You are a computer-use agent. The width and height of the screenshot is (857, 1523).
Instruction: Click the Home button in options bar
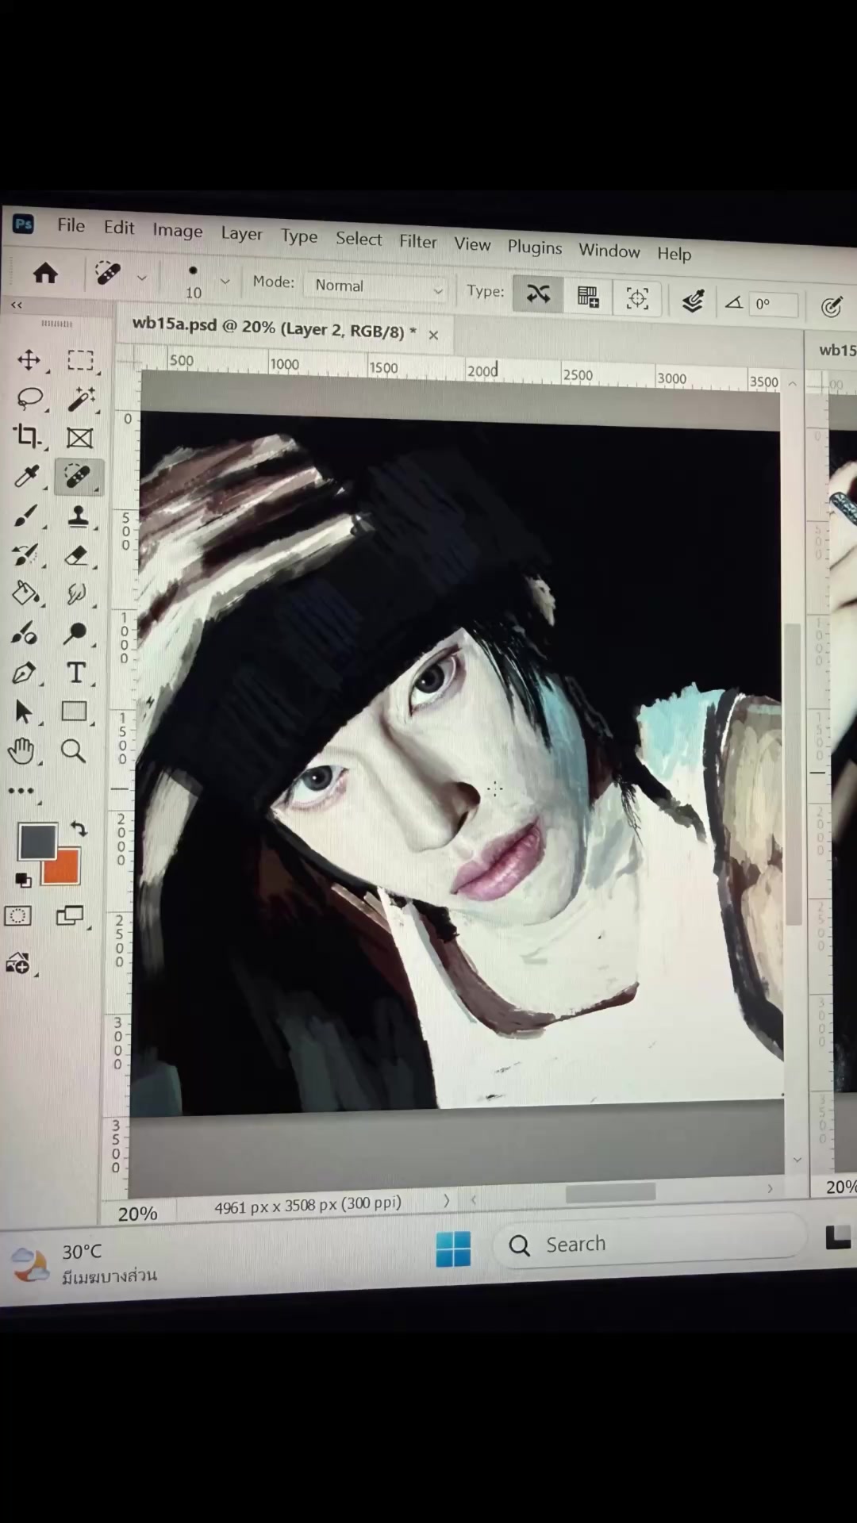(45, 274)
